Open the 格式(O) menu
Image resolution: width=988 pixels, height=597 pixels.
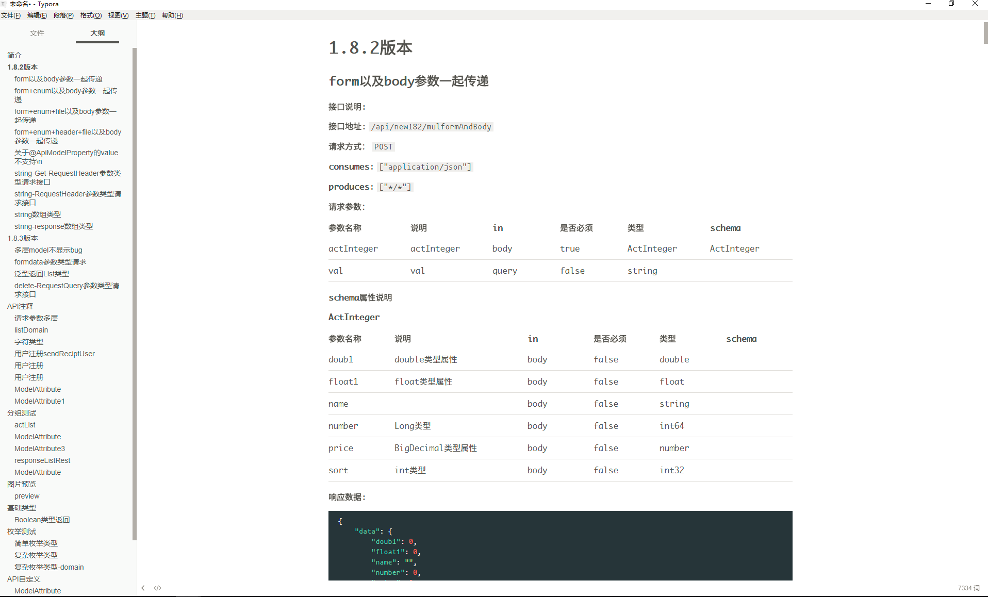(91, 15)
